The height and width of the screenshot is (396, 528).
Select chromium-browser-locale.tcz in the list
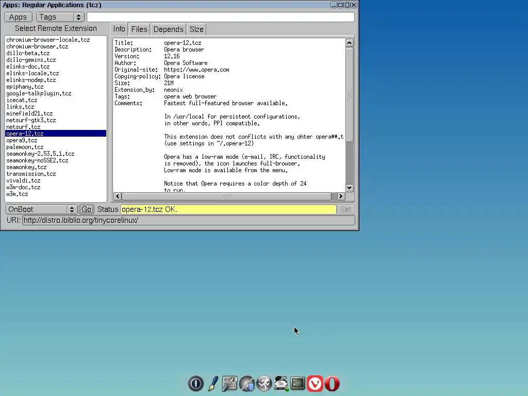56,40
